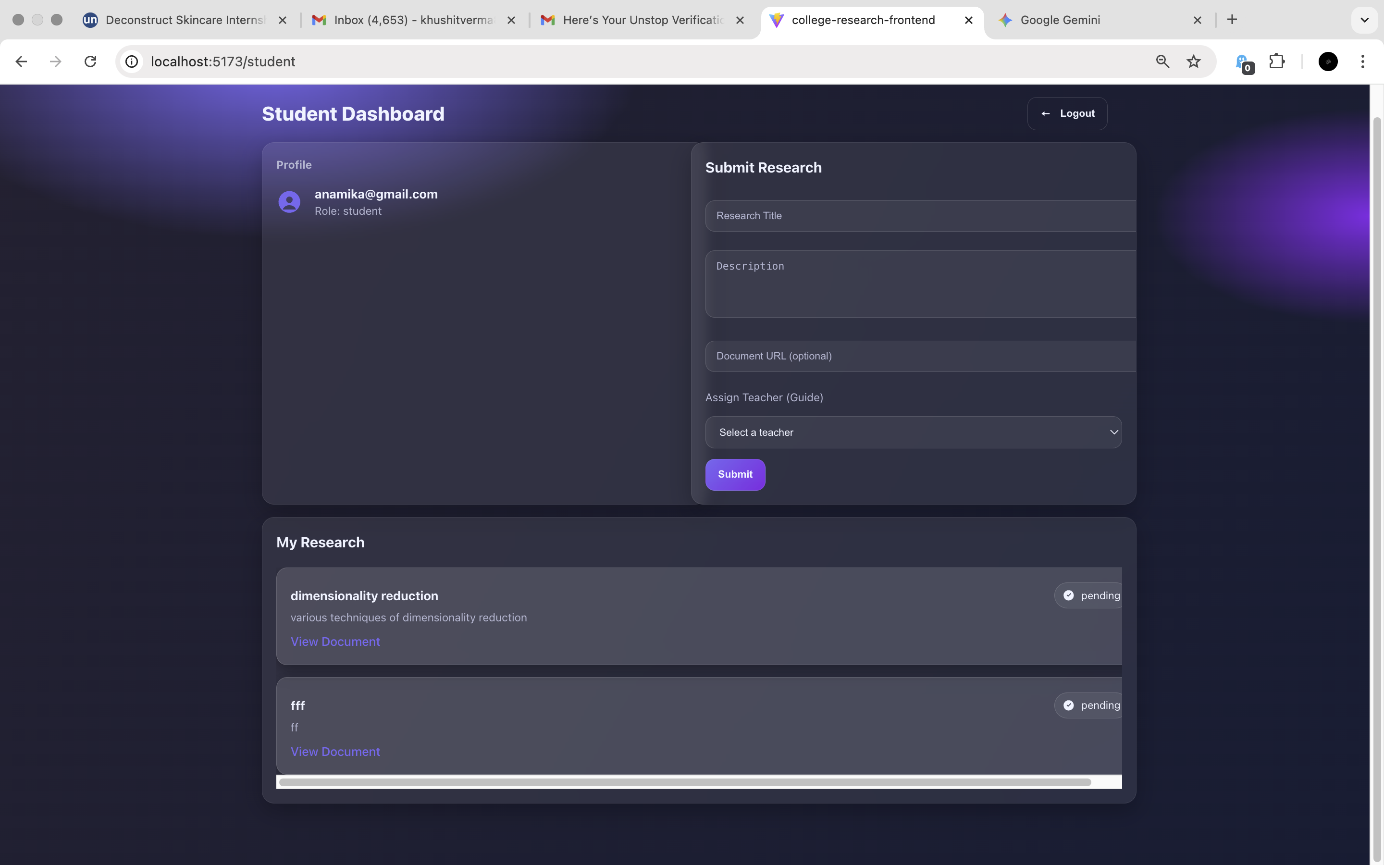Image resolution: width=1384 pixels, height=865 pixels.
Task: Click the back navigation arrow
Action: (21, 61)
